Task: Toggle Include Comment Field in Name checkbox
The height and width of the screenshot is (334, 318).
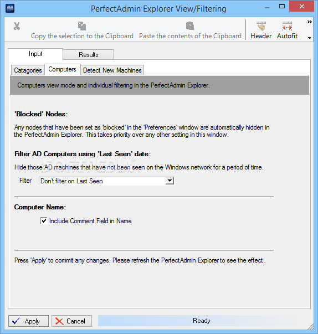Action: tap(44, 221)
